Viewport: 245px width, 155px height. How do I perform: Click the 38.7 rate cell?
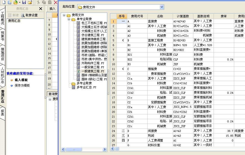point(224,131)
